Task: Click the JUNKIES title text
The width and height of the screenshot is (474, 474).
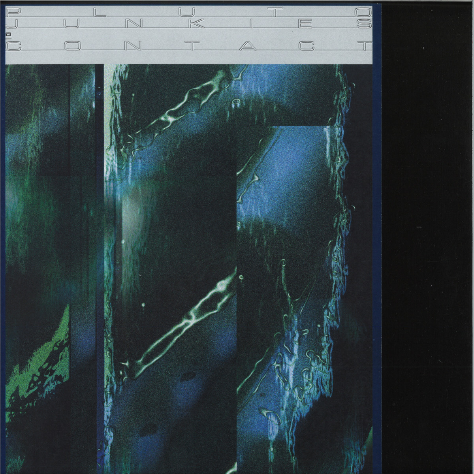Action: pos(190,24)
